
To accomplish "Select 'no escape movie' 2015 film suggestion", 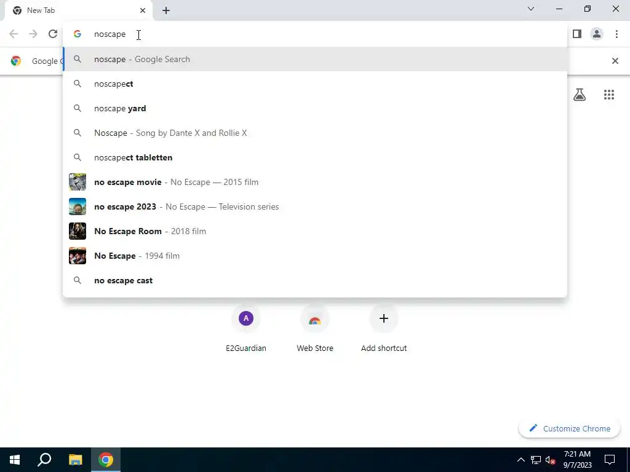I will (x=315, y=182).
